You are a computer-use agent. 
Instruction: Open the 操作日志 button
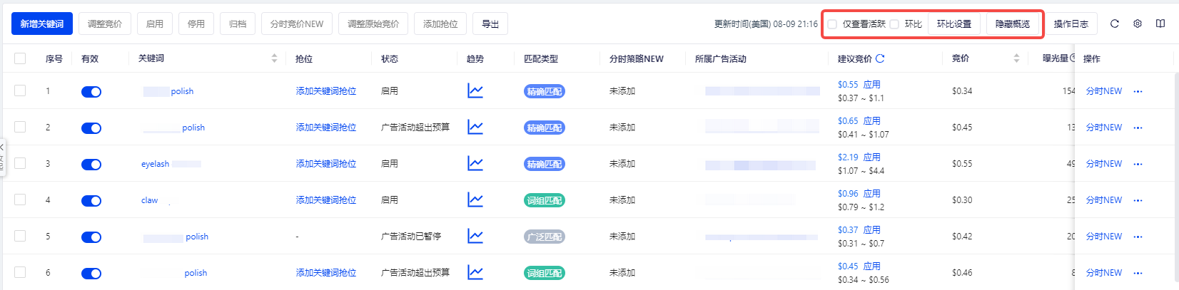[x=1071, y=24]
